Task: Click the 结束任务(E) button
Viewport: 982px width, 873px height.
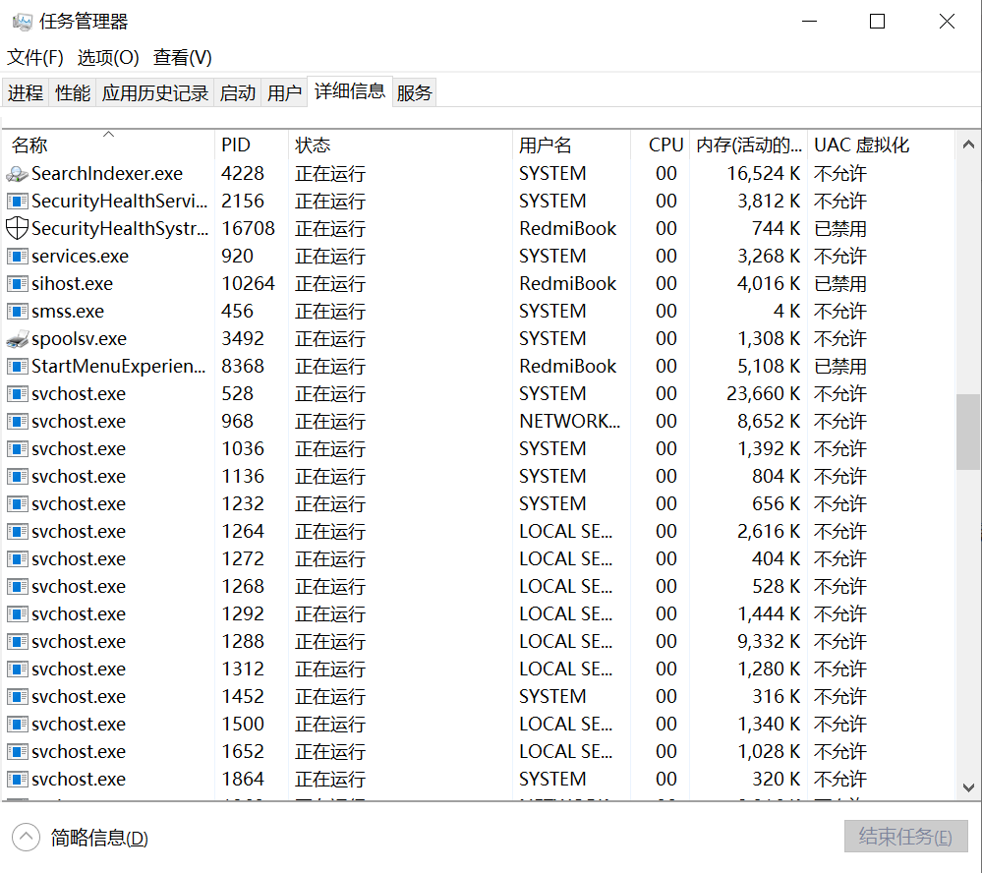Action: 905,837
